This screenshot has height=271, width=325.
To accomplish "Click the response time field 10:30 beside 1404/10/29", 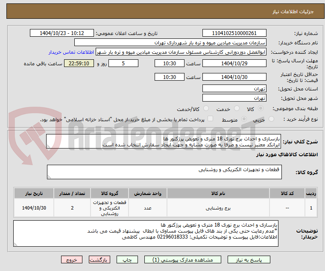I will click(170, 63).
